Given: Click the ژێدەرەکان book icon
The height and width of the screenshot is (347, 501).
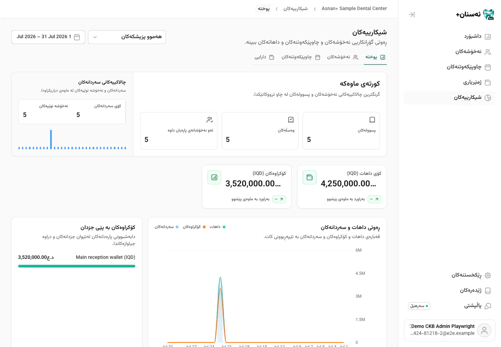Looking at the screenshot, I should click(x=488, y=291).
